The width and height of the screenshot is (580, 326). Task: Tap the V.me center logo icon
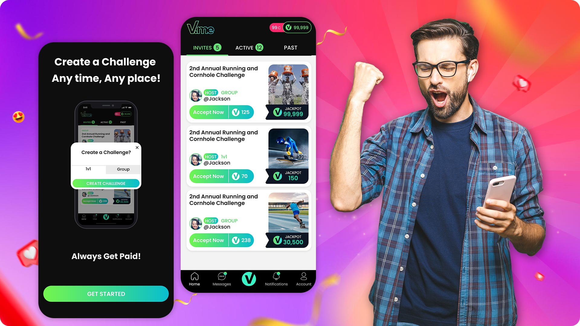249,278
